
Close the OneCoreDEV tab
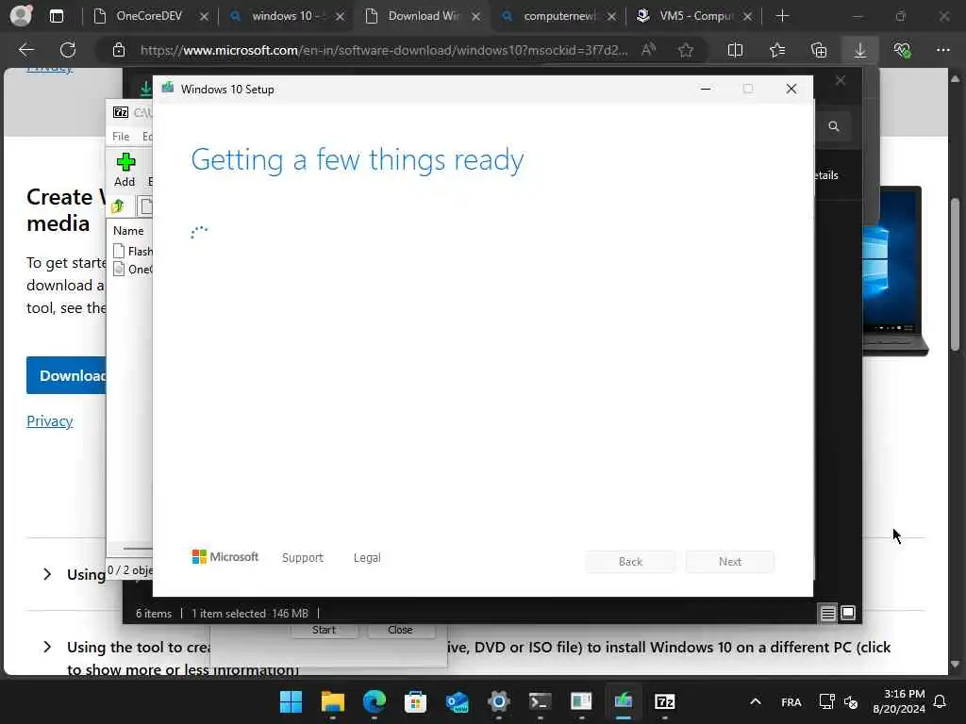[x=204, y=17]
